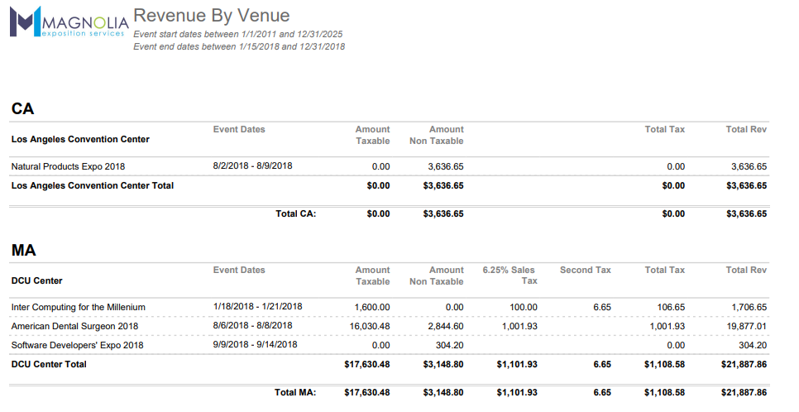
Task: Click the Total MA: label
Action: (x=295, y=392)
